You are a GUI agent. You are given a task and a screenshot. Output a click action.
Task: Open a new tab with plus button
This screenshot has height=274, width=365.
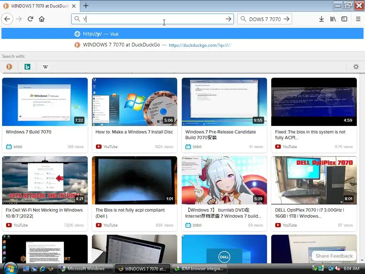point(86,6)
